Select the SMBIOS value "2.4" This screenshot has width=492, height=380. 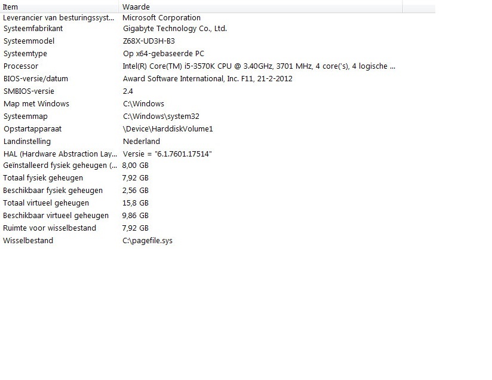point(128,91)
